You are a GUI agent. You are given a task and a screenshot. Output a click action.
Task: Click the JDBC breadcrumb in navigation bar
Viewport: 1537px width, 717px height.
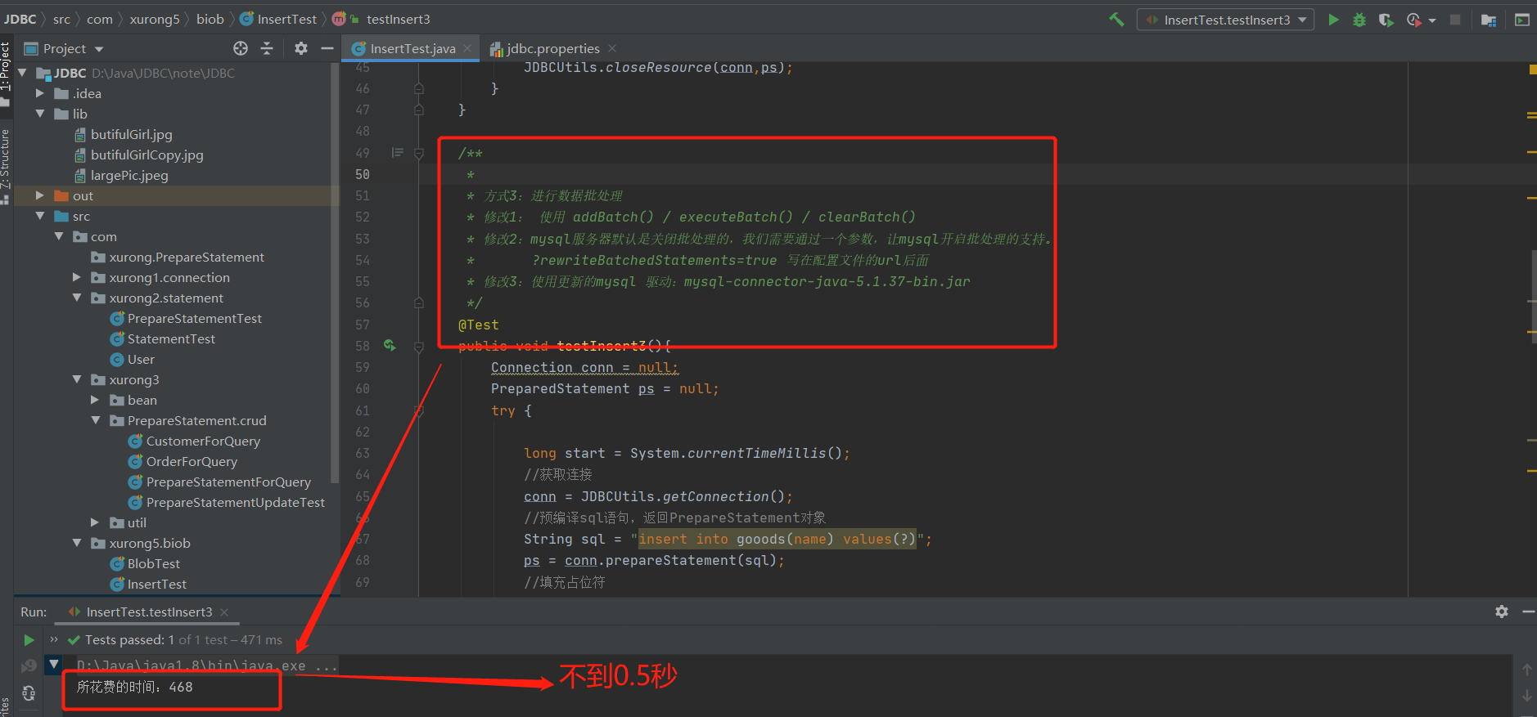point(20,19)
